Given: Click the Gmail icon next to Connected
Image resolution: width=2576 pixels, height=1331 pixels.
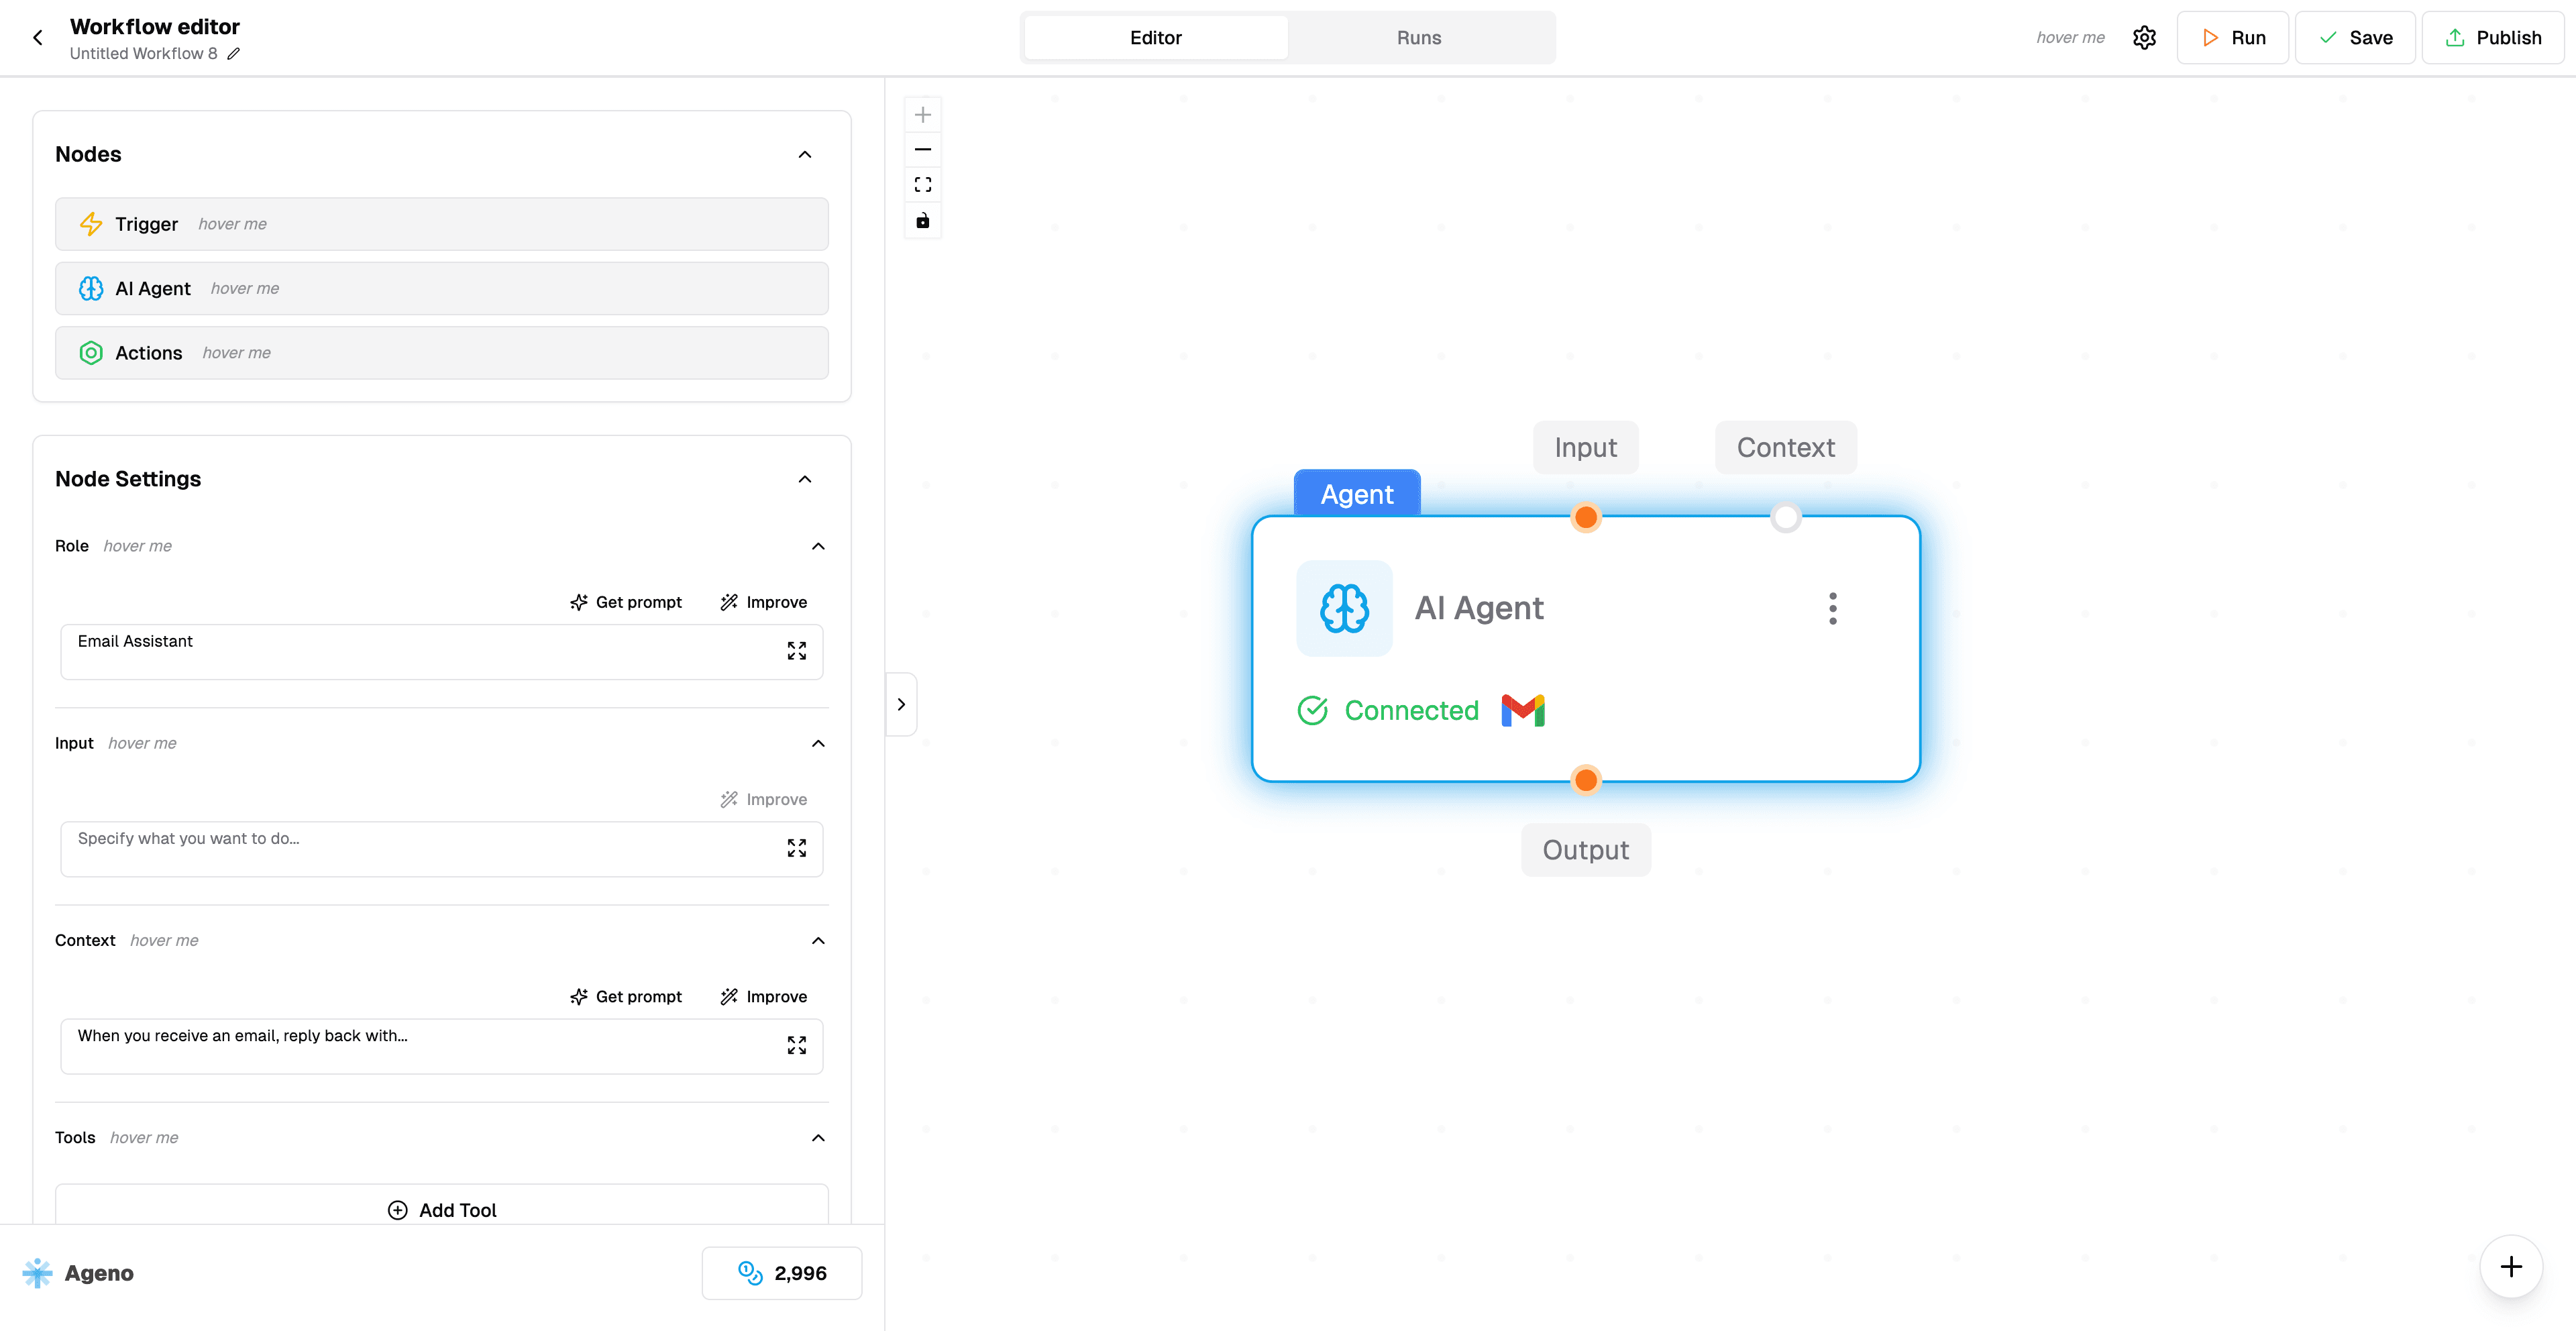Looking at the screenshot, I should pos(1523,710).
